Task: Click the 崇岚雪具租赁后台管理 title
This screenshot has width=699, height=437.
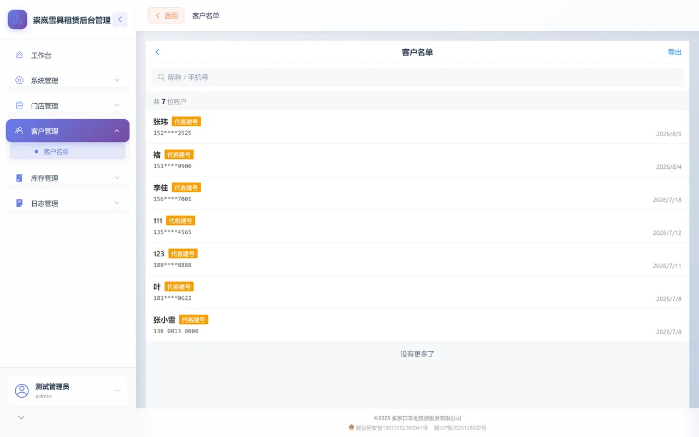Action: [x=72, y=20]
